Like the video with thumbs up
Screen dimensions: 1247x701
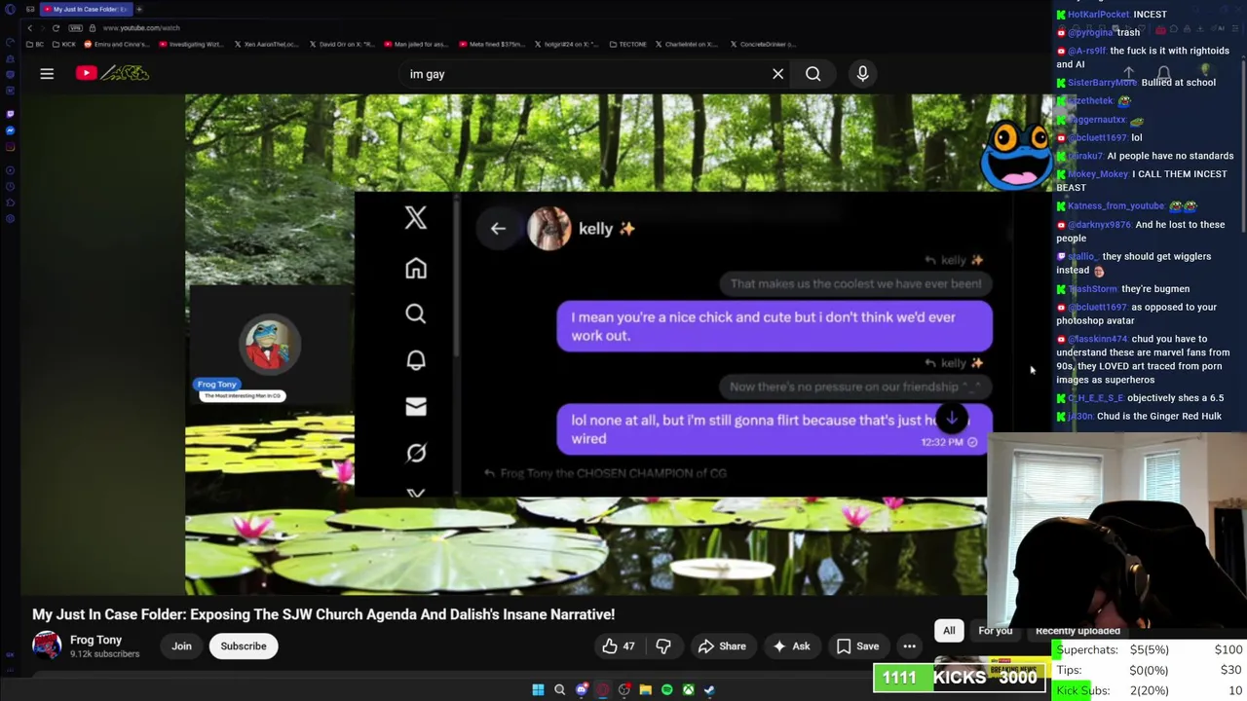pos(618,646)
